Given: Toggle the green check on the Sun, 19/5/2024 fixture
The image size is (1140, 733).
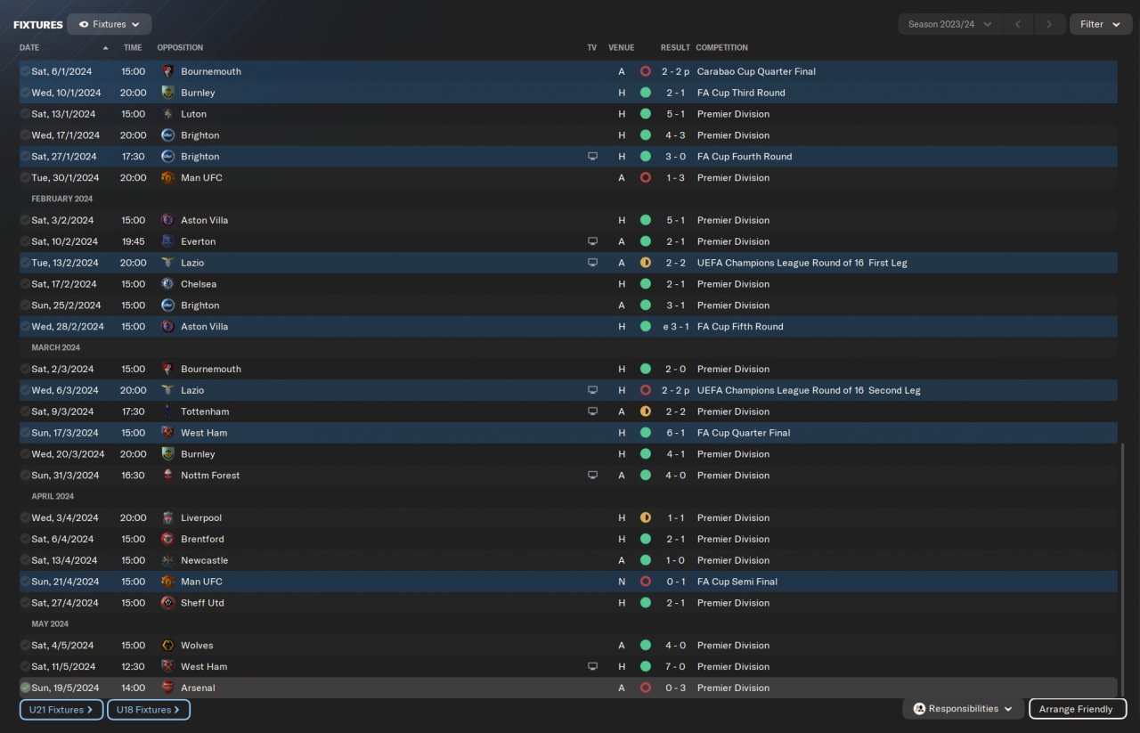Looking at the screenshot, I should coord(25,688).
